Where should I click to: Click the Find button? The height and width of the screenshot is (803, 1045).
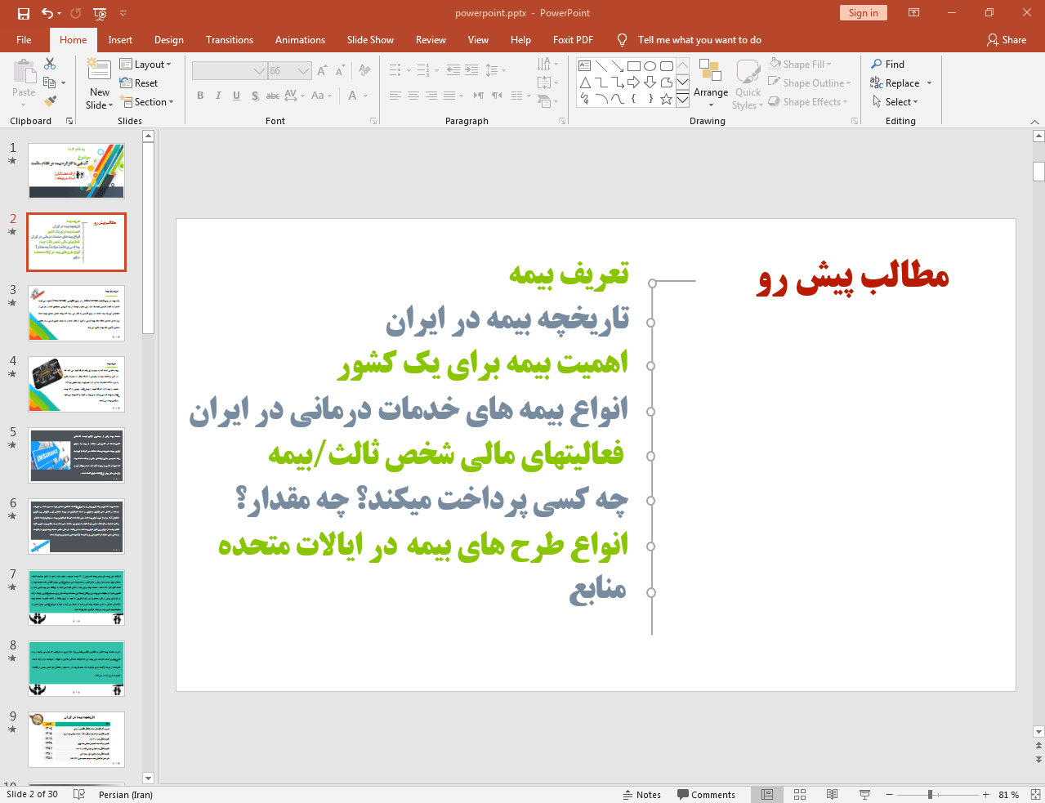coord(887,64)
